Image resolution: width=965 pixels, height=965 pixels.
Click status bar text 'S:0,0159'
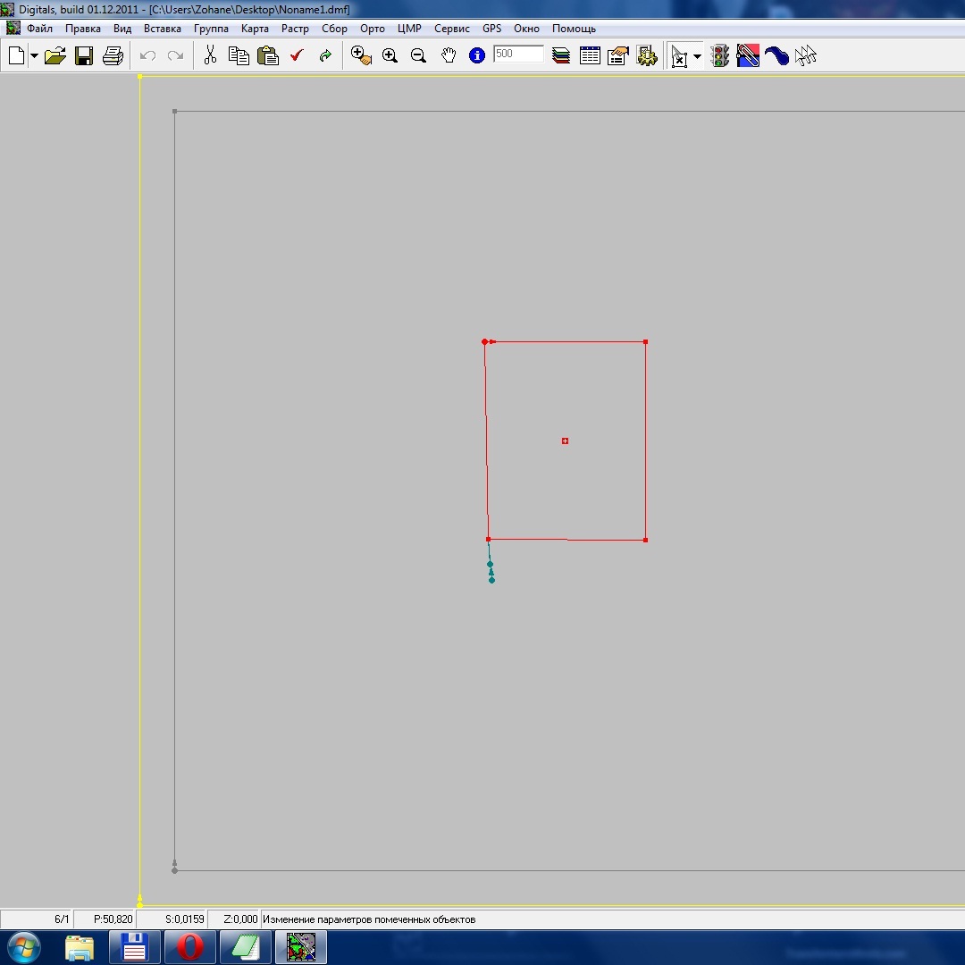coord(185,919)
